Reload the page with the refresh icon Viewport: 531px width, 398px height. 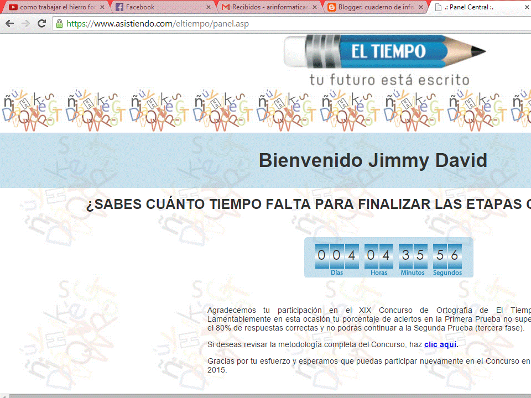41,23
